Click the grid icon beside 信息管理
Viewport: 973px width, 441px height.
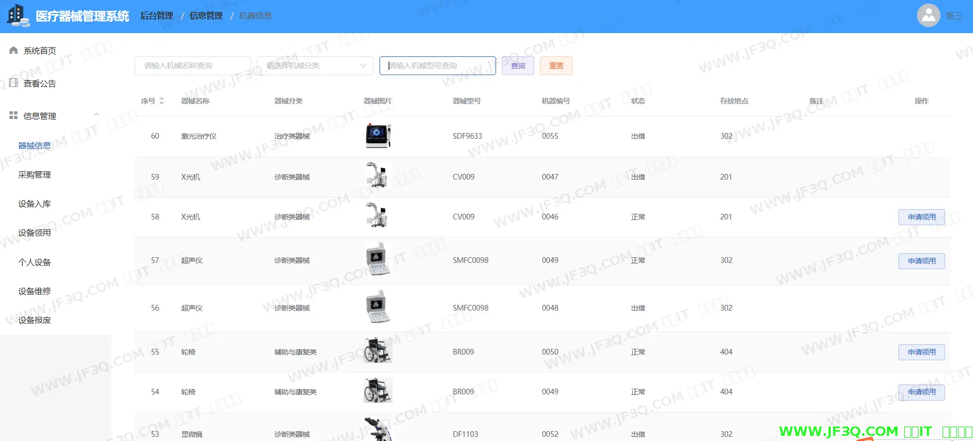[x=13, y=115]
